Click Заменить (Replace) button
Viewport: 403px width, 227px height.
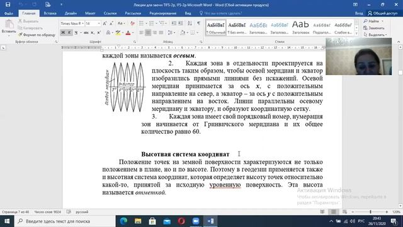(374, 28)
